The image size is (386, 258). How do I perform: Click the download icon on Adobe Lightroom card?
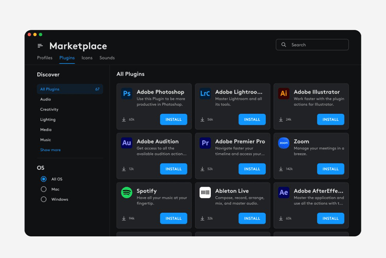click(x=202, y=120)
